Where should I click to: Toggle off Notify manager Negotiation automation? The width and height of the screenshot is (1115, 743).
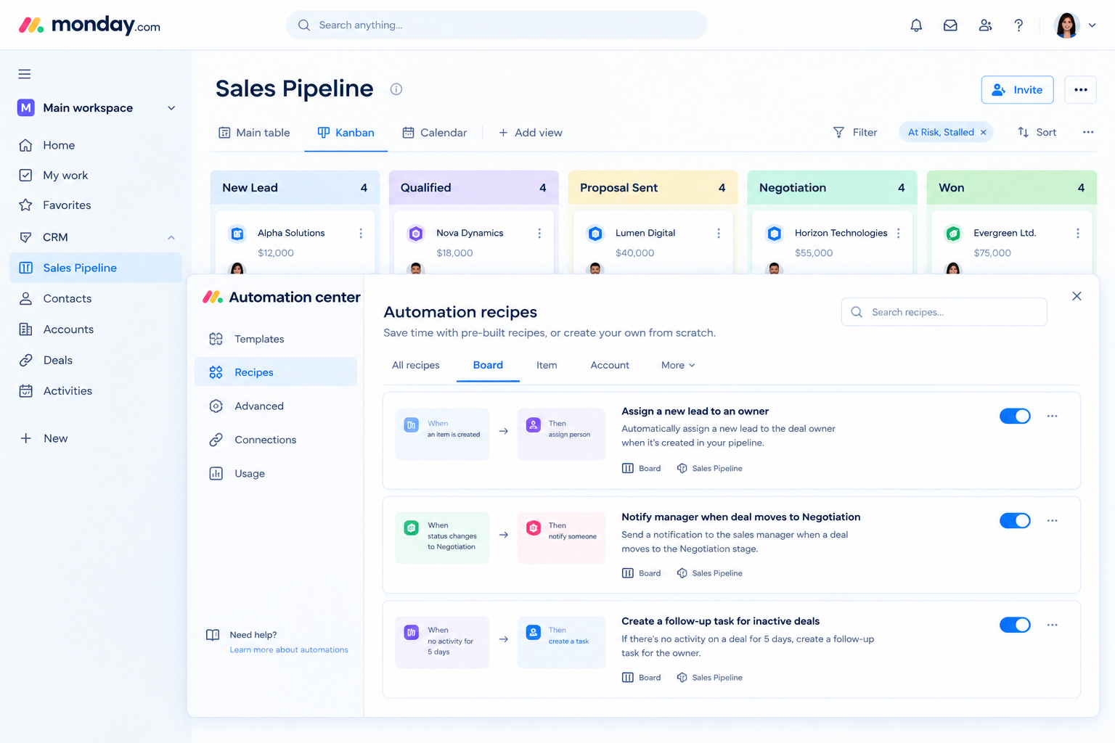[x=1015, y=520]
